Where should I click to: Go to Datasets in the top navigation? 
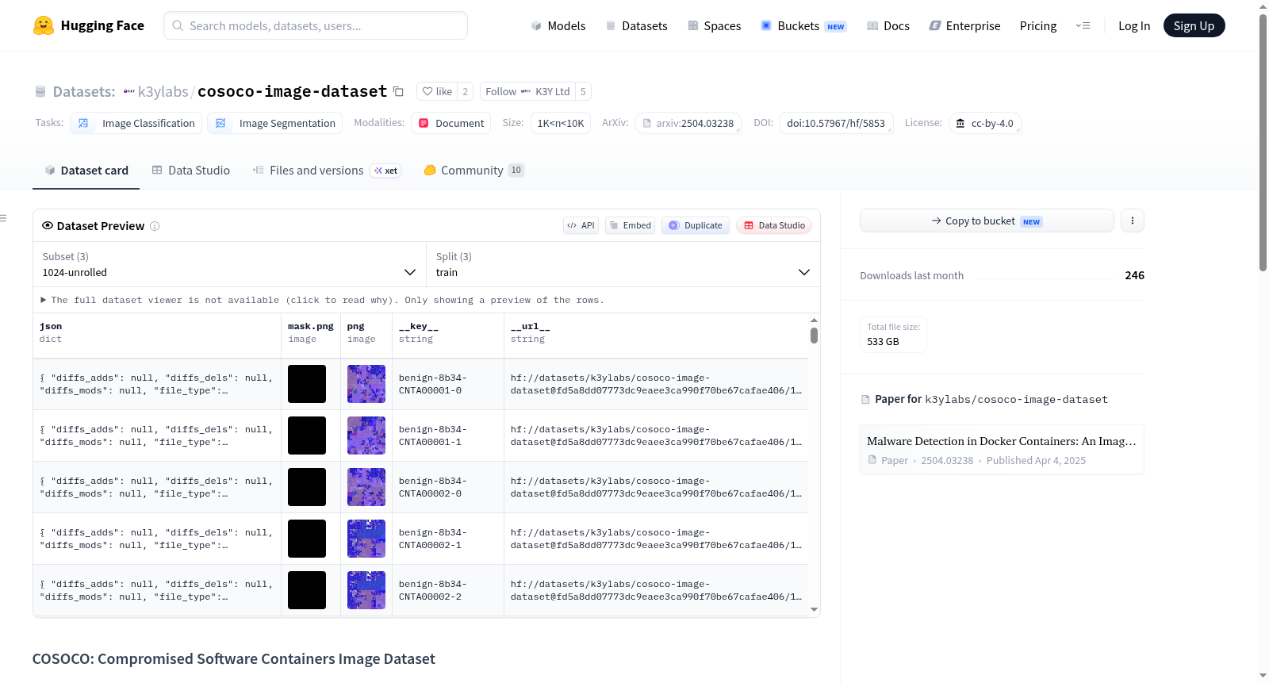tap(636, 25)
